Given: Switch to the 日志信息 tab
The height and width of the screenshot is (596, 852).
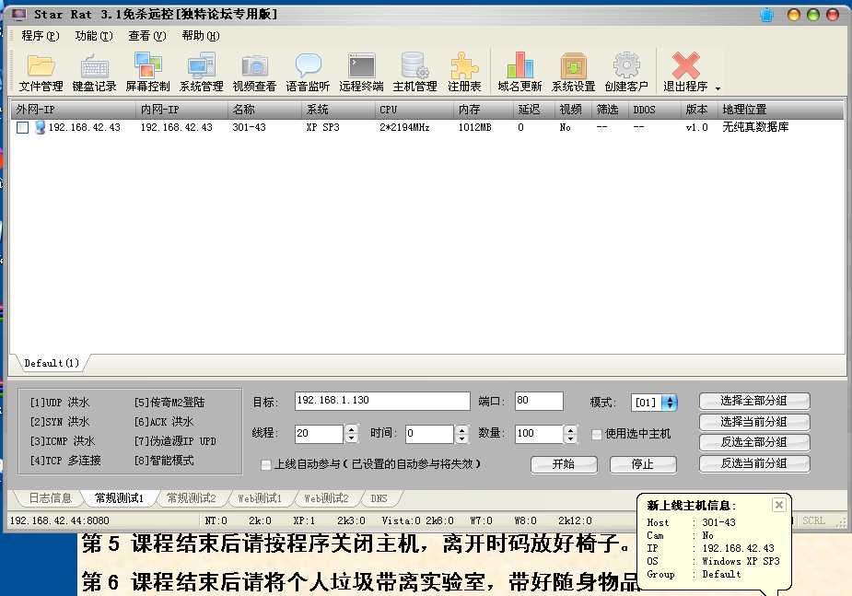Looking at the screenshot, I should [x=50, y=498].
